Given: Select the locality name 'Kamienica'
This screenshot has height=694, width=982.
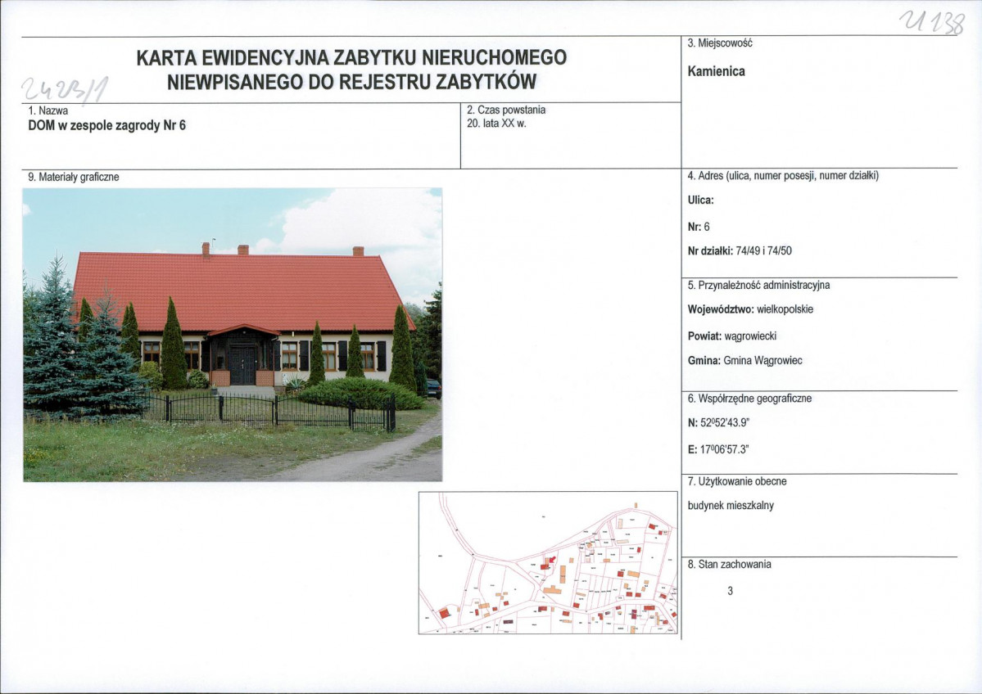Looking at the screenshot, I should (717, 71).
